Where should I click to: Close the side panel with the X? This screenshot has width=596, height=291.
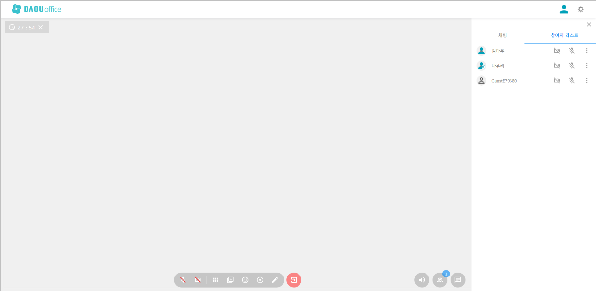tap(589, 24)
